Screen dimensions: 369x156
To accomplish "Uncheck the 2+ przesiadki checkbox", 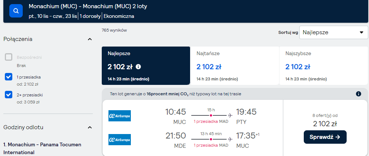I will (x=9, y=95).
